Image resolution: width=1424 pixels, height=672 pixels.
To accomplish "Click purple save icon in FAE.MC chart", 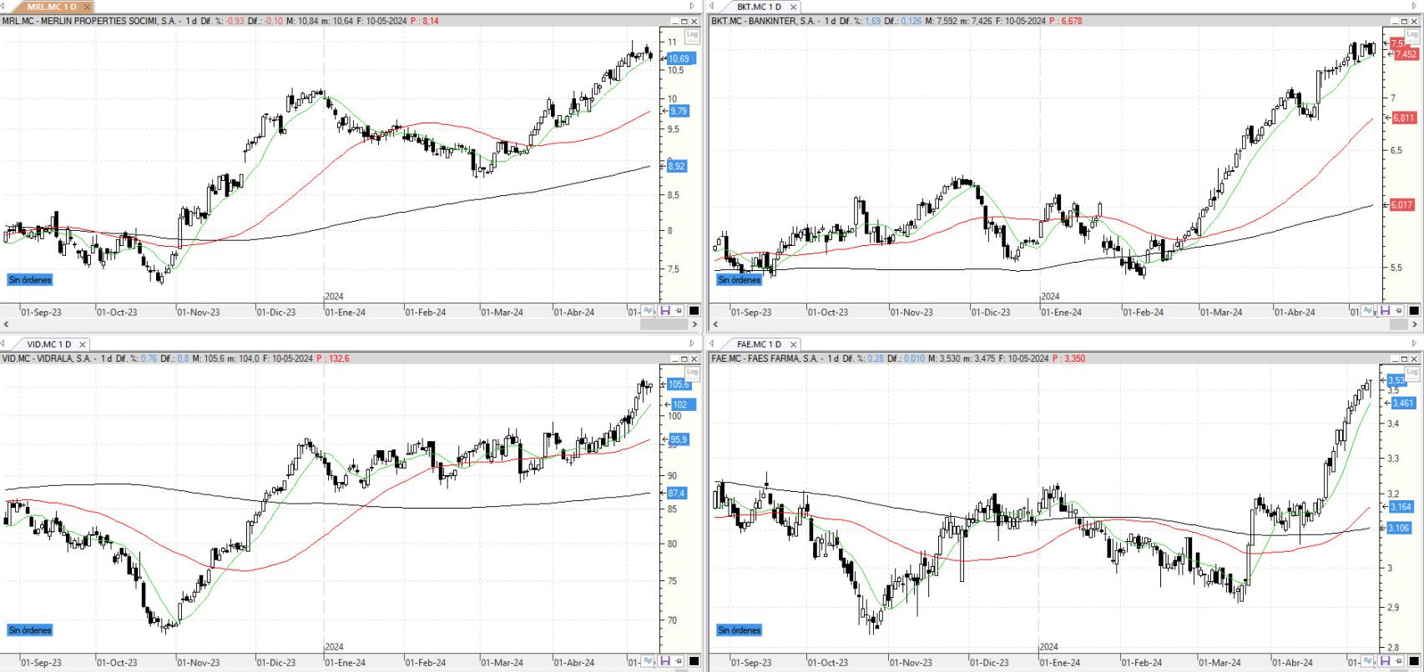I will [x=1384, y=661].
